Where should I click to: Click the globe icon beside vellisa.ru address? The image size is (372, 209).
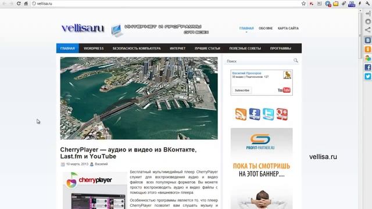pyautogui.click(x=34, y=3)
